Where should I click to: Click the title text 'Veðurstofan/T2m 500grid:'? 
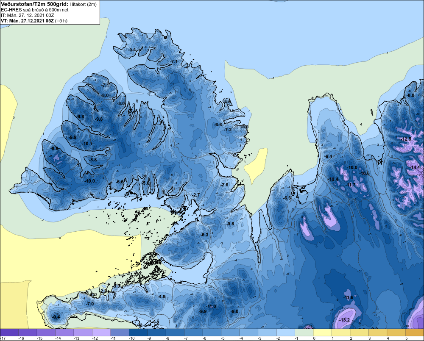(x=35, y=4)
